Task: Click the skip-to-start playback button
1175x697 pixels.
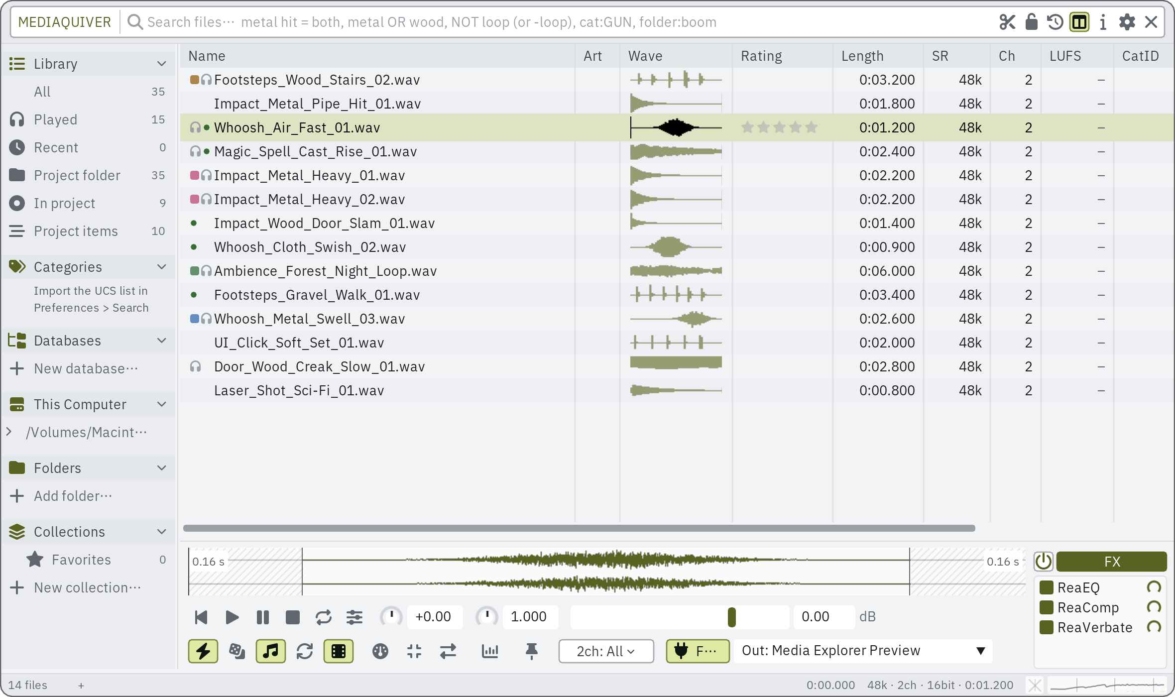Action: pyautogui.click(x=201, y=617)
